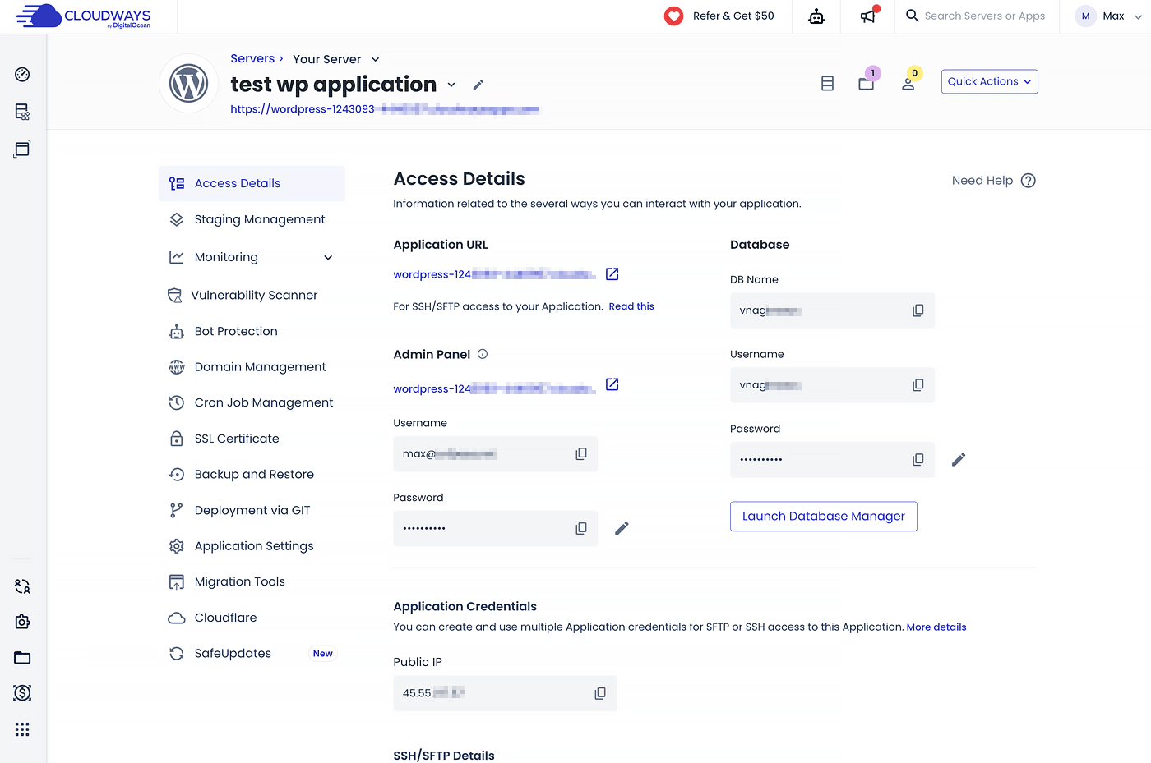
Task: Open the announcements megaphone icon
Action: tap(868, 16)
